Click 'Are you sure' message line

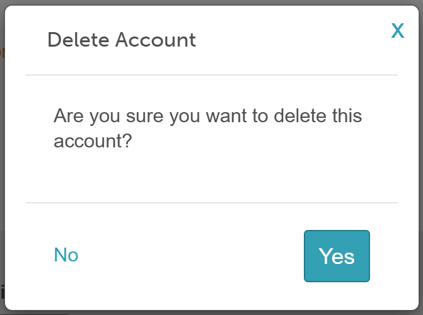point(208,116)
